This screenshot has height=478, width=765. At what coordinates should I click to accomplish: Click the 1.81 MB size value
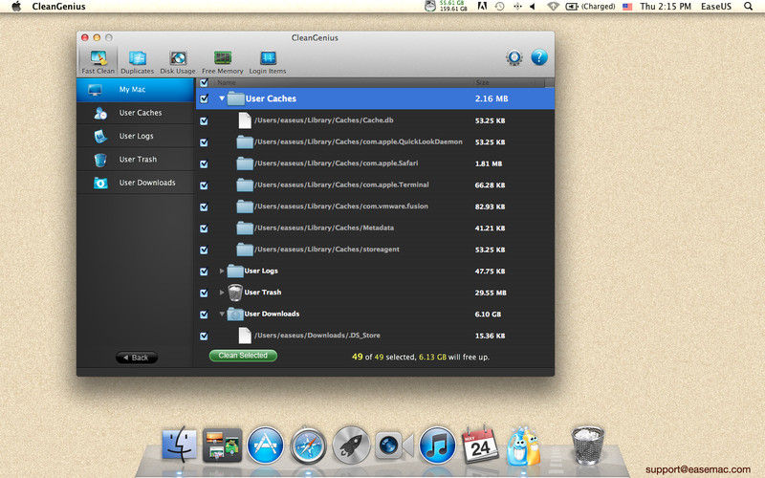pyautogui.click(x=489, y=163)
